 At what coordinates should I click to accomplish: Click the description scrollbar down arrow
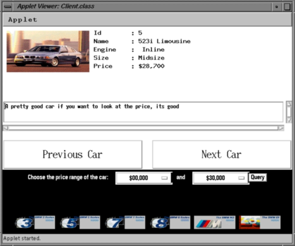click(289, 120)
